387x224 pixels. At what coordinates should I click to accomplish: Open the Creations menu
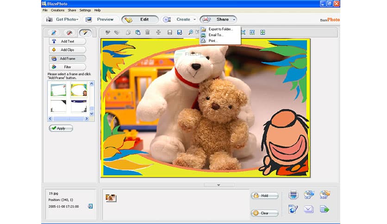(57, 10)
